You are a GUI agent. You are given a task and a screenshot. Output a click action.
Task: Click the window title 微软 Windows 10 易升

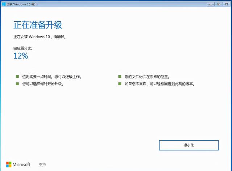click(x=22, y=4)
